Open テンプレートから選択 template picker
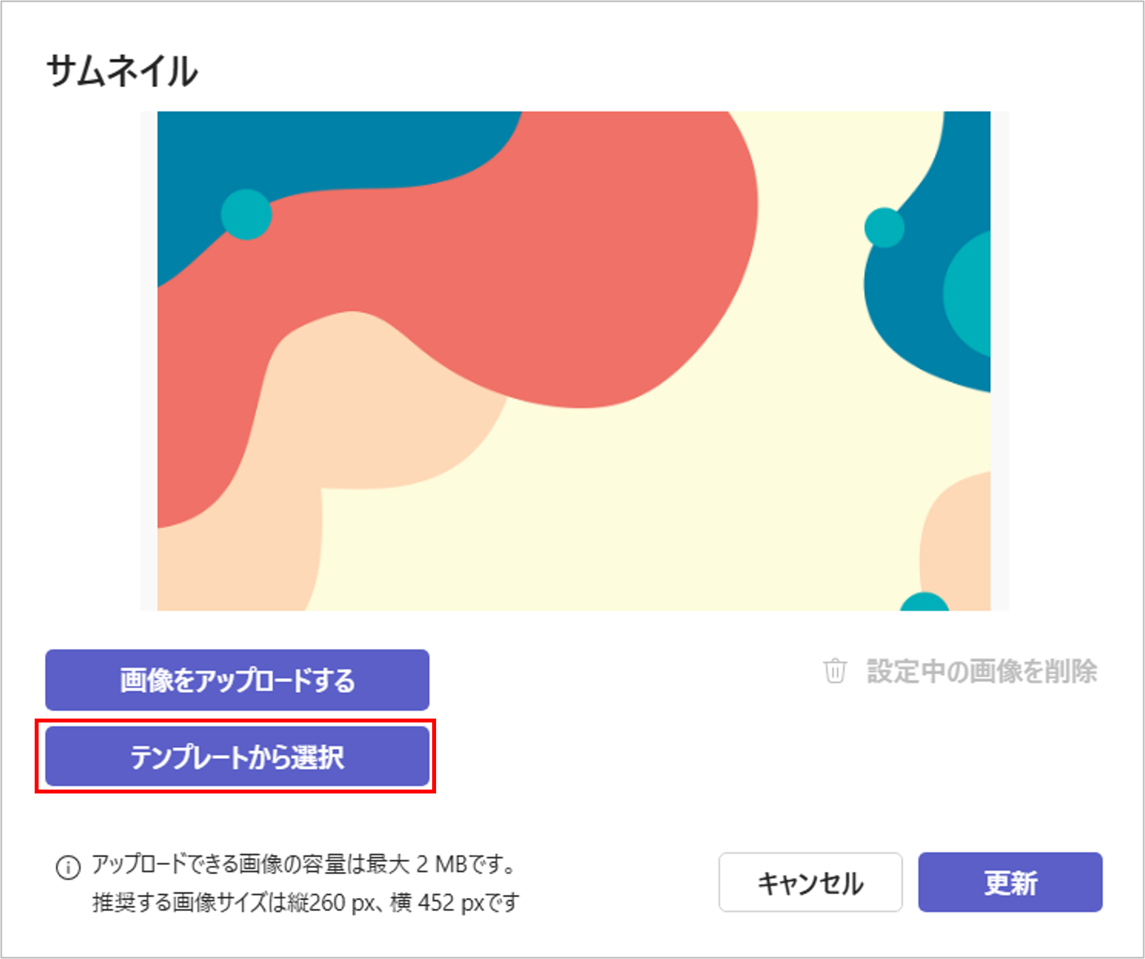 click(x=237, y=757)
